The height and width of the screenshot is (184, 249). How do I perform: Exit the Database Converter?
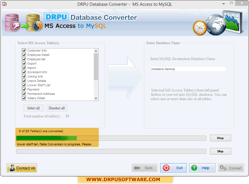click(173, 168)
